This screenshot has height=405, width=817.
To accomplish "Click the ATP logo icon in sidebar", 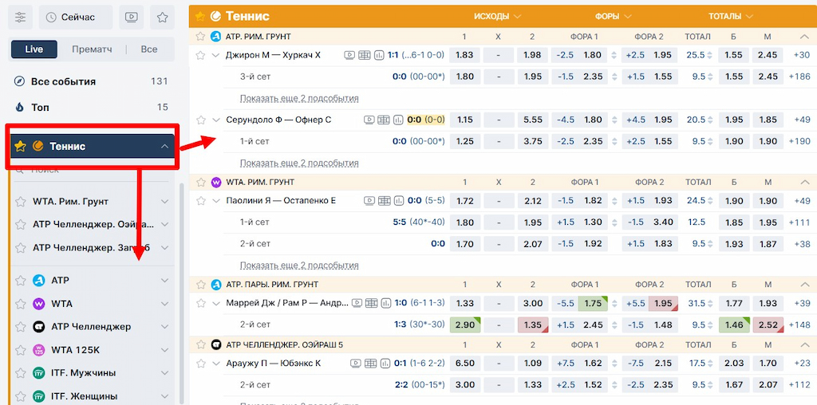I will [x=38, y=280].
